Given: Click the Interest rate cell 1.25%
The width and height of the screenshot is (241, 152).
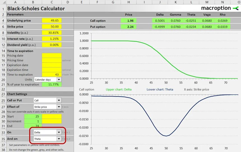Looking at the screenshot, I should (52, 39).
